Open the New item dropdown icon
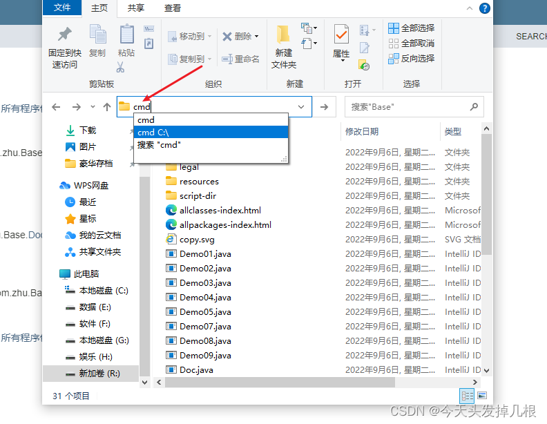547x424 pixels. tap(309, 28)
